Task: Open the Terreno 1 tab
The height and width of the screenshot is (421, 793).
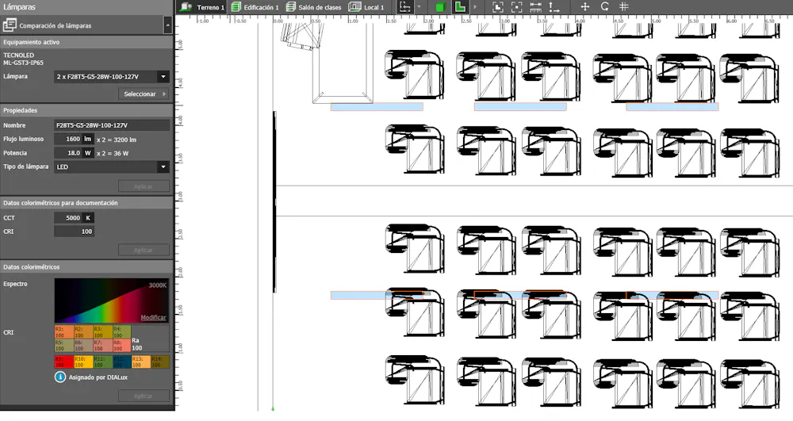Action: click(x=201, y=7)
